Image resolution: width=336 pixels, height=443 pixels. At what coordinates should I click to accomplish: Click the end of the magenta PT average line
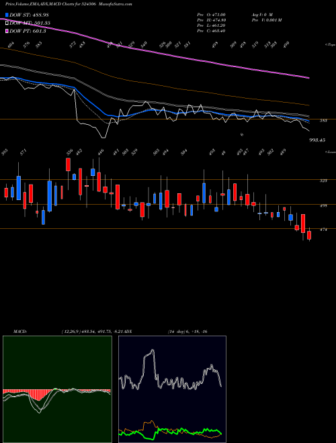(x=308, y=77)
